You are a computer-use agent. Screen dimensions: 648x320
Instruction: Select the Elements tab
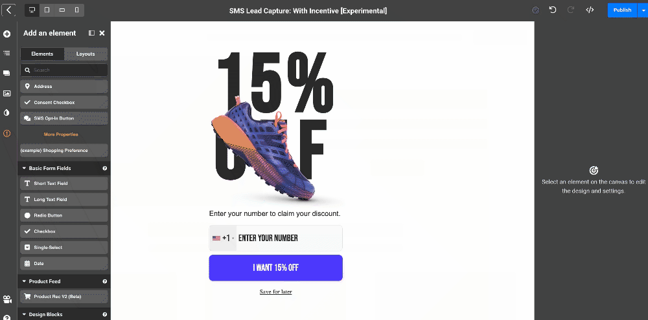click(42, 54)
